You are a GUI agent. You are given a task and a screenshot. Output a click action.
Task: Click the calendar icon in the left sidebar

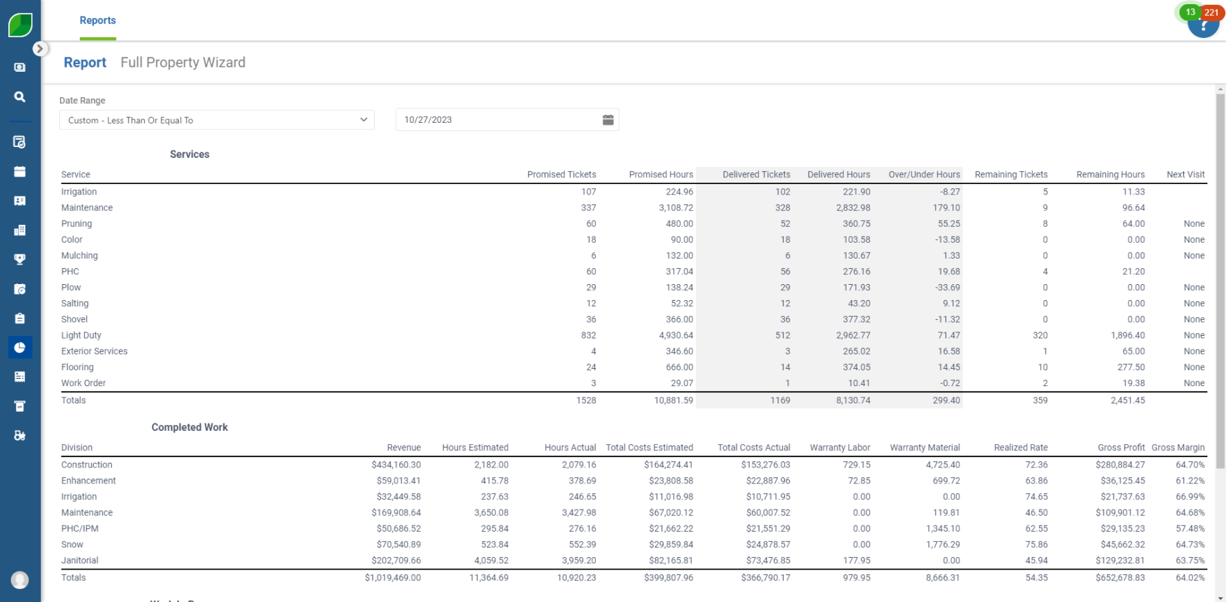(20, 172)
